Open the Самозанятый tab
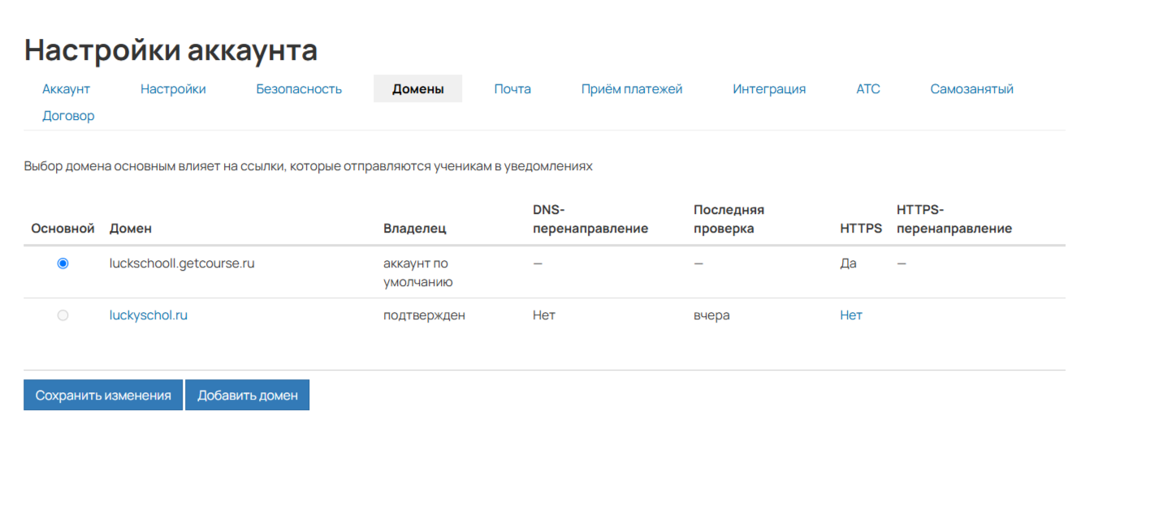The height and width of the screenshot is (505, 1167). pyautogui.click(x=971, y=89)
